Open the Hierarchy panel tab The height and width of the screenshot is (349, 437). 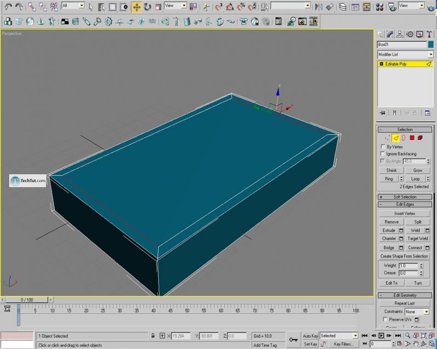point(400,34)
